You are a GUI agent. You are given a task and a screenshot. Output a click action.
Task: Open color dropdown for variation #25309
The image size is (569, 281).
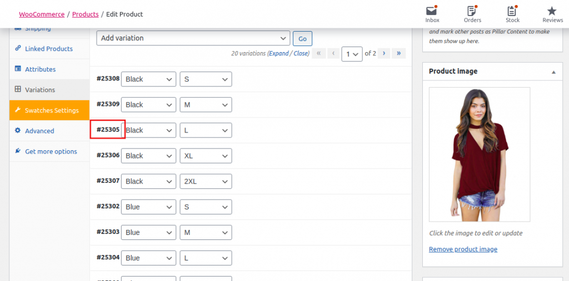[x=148, y=105]
